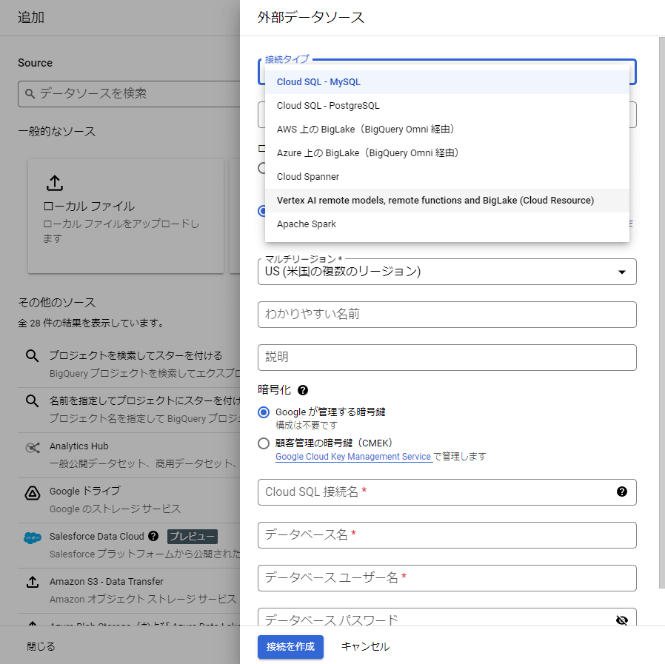Open Google Cloud Key Management Service link
665x664 pixels.
pos(352,457)
